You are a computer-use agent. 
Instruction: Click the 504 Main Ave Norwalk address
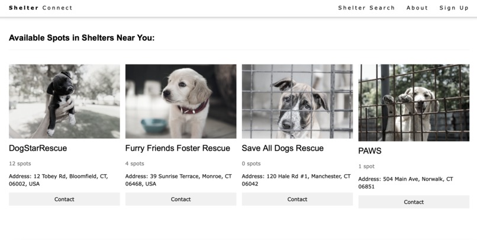coord(405,183)
